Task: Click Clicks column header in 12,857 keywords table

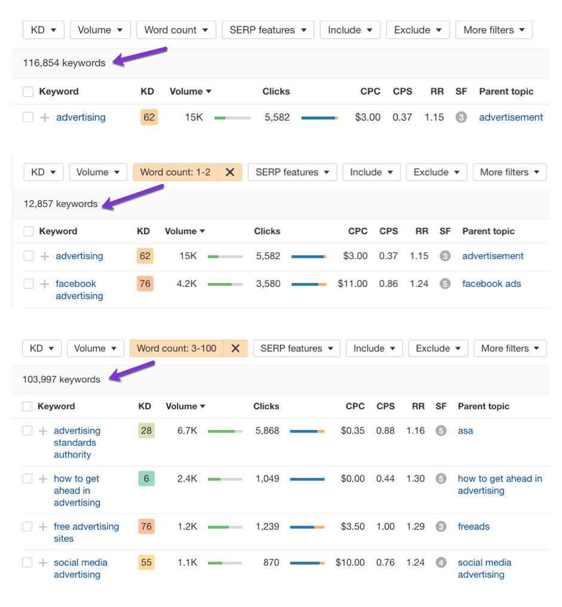Action: tap(267, 231)
